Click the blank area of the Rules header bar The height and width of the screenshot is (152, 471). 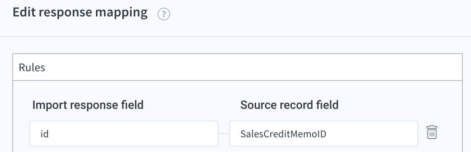(254, 67)
